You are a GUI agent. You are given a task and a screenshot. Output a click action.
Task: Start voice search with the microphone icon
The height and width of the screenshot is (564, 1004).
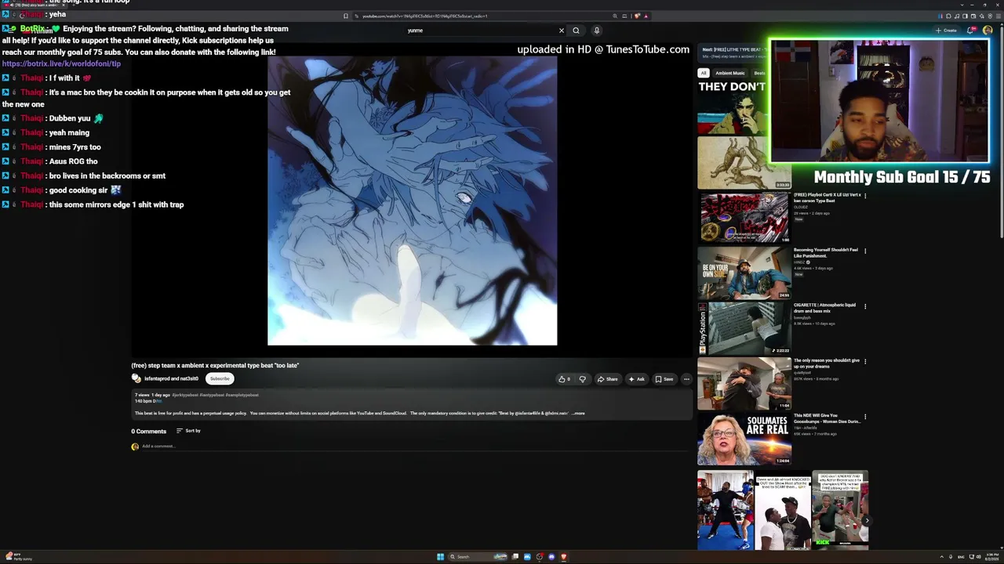[596, 31]
